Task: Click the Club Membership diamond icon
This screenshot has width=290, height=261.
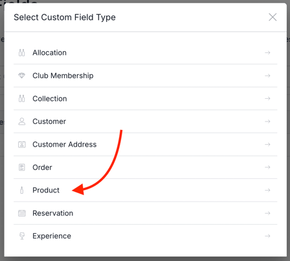Action: click(x=21, y=76)
